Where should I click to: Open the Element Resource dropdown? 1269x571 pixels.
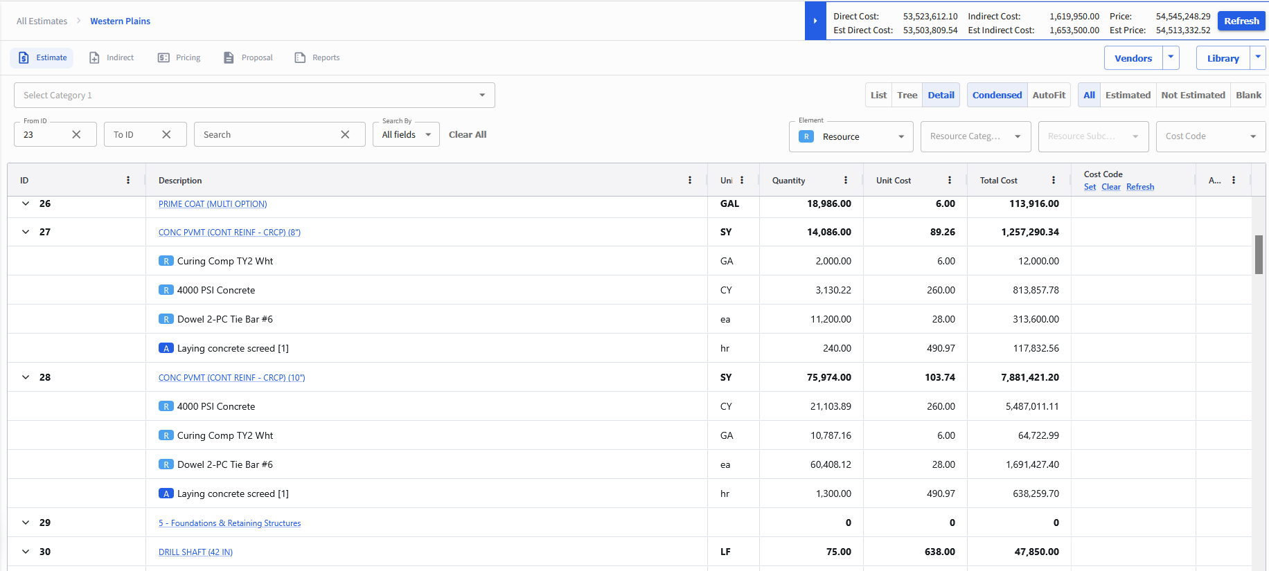pyautogui.click(x=851, y=136)
